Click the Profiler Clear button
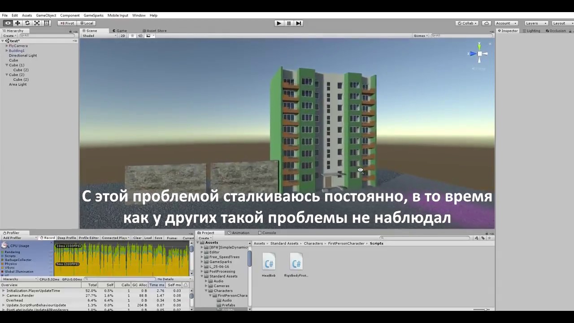 coord(137,238)
